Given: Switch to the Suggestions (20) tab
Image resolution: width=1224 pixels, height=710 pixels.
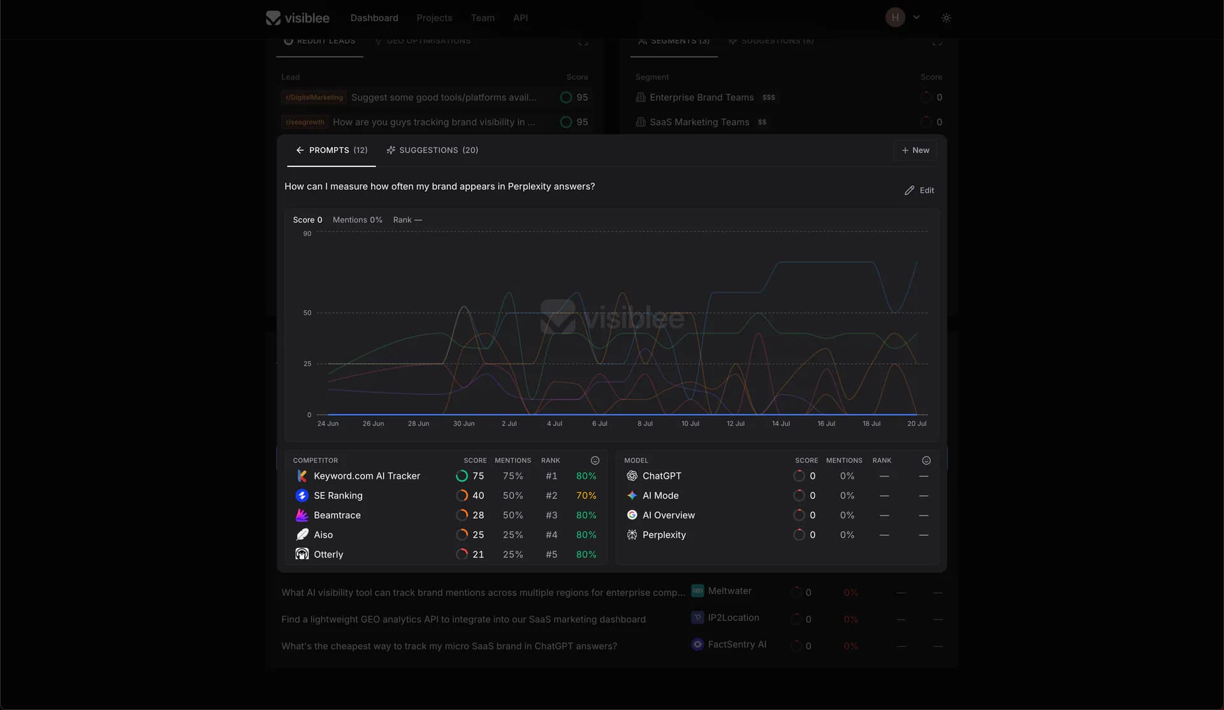Looking at the screenshot, I should pyautogui.click(x=432, y=150).
